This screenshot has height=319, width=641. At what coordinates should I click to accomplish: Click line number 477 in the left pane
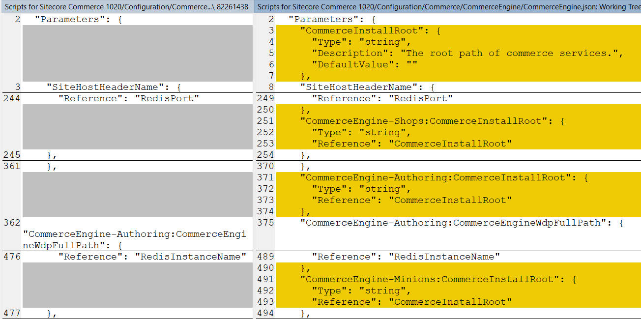tap(12, 313)
